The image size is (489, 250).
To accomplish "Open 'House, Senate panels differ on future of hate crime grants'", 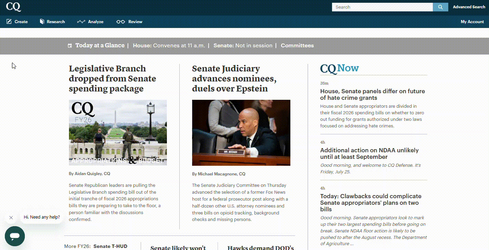I will 372,94.
